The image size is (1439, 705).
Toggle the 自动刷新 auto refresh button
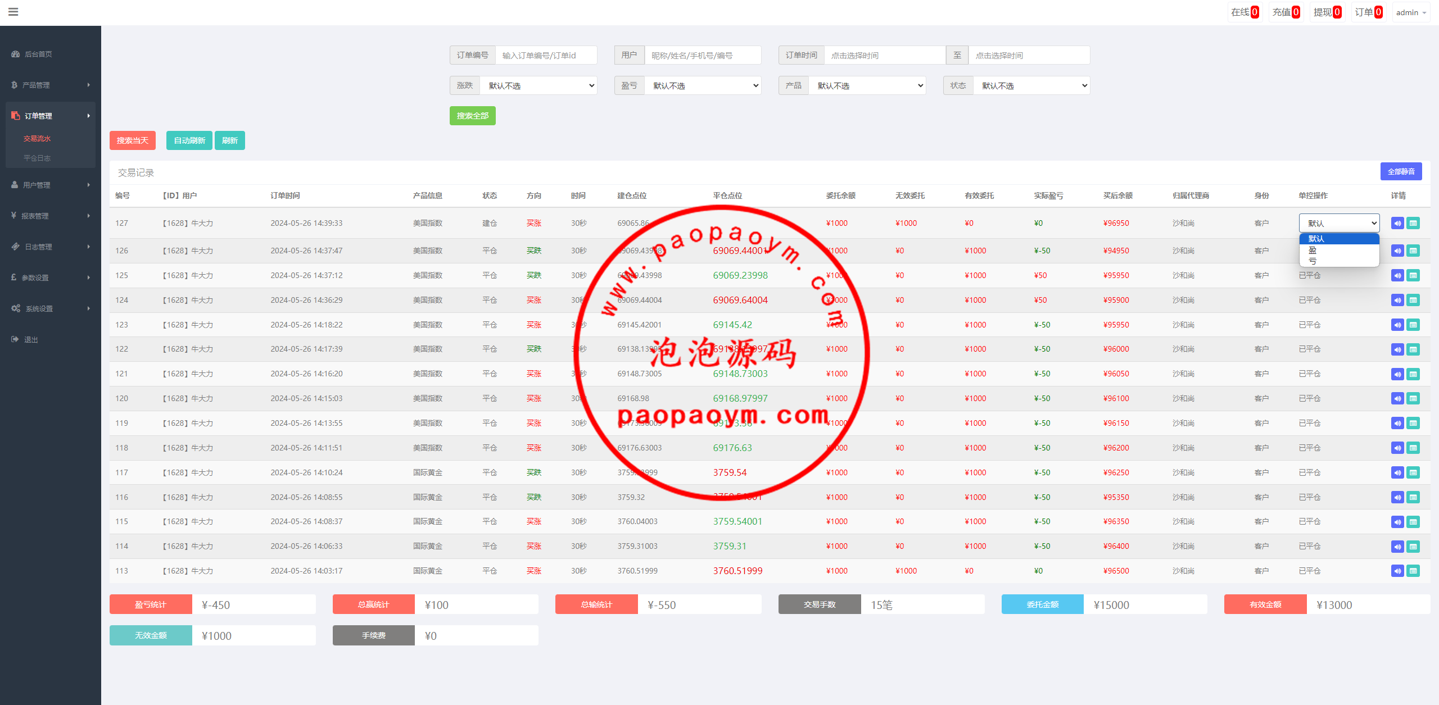pos(189,140)
